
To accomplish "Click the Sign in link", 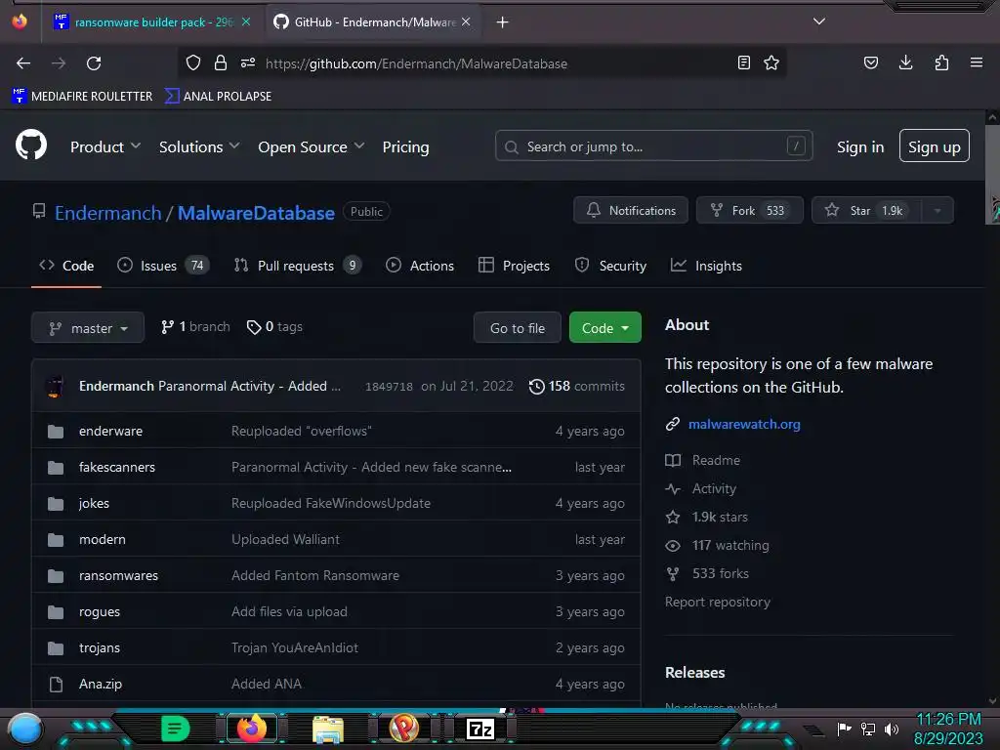I will coord(860,147).
